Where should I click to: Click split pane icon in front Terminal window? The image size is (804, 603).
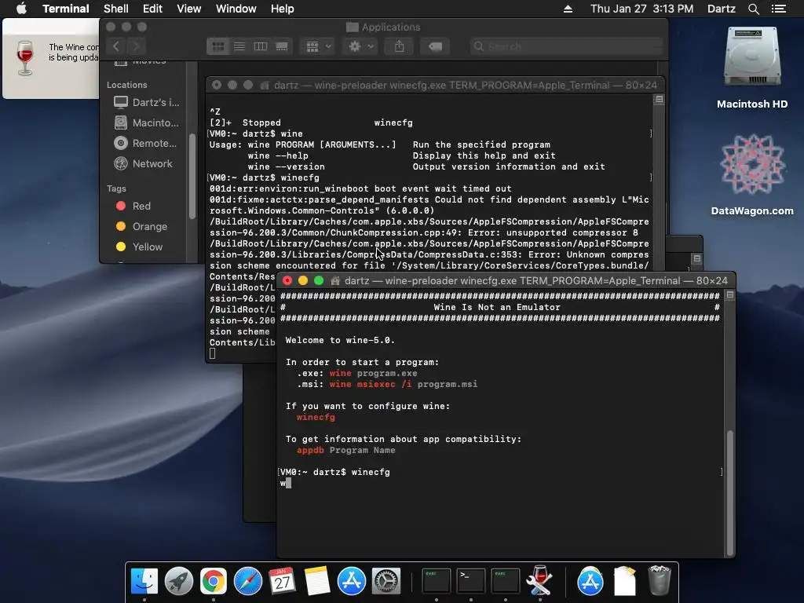(x=729, y=295)
